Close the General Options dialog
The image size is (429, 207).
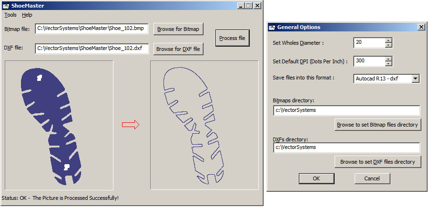coord(421,27)
